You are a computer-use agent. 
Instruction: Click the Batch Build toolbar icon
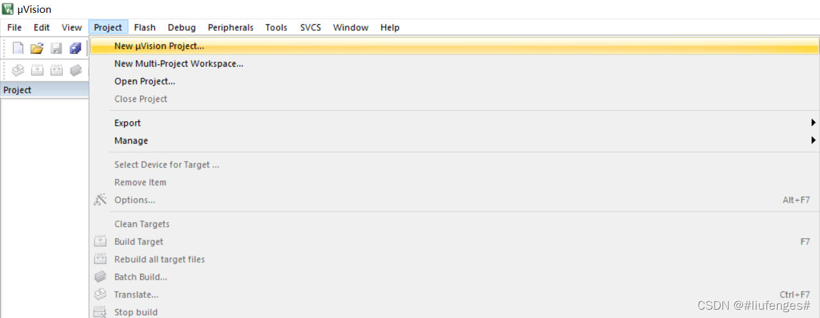coord(76,71)
